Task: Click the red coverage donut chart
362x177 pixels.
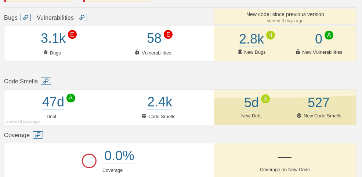Action: pos(89,161)
